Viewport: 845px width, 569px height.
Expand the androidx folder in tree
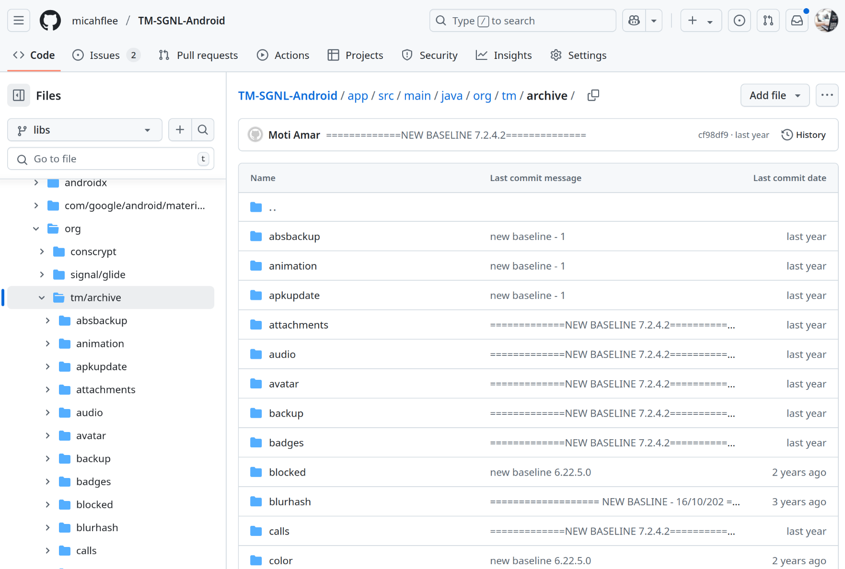click(36, 182)
